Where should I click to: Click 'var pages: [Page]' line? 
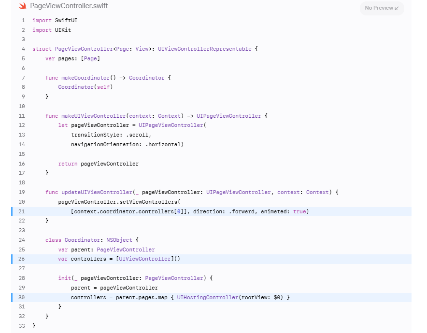(72, 58)
